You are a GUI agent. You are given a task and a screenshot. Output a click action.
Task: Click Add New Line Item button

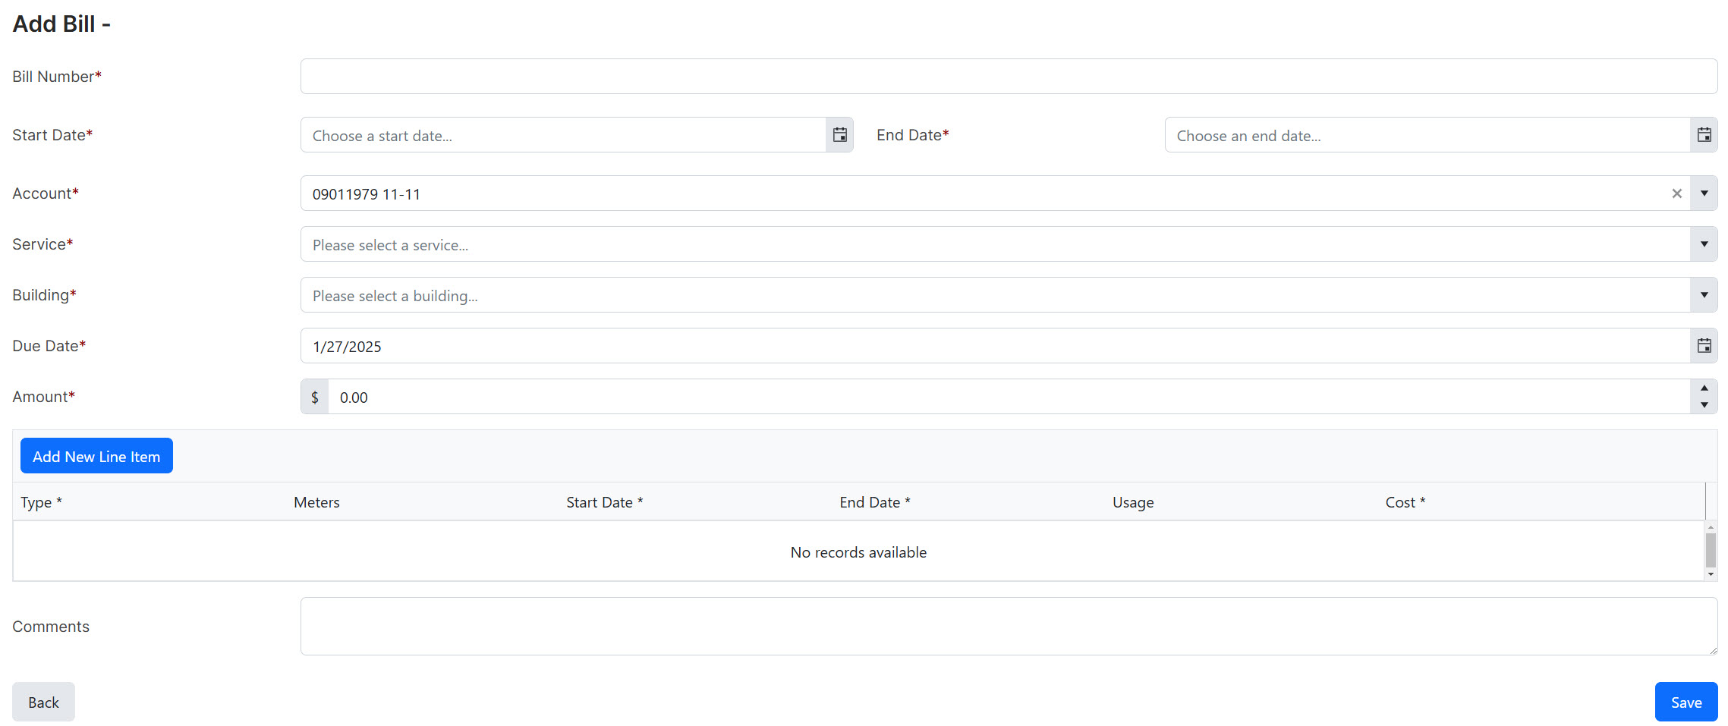96,456
